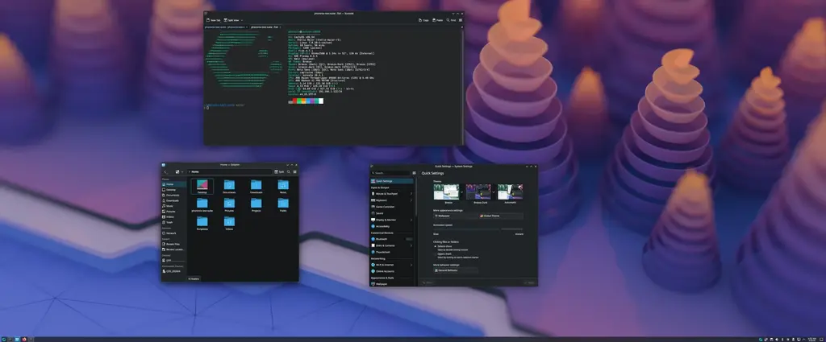The image size is (826, 342).
Task: Select Recent Files in Dolphin sidebar
Action: click(173, 245)
